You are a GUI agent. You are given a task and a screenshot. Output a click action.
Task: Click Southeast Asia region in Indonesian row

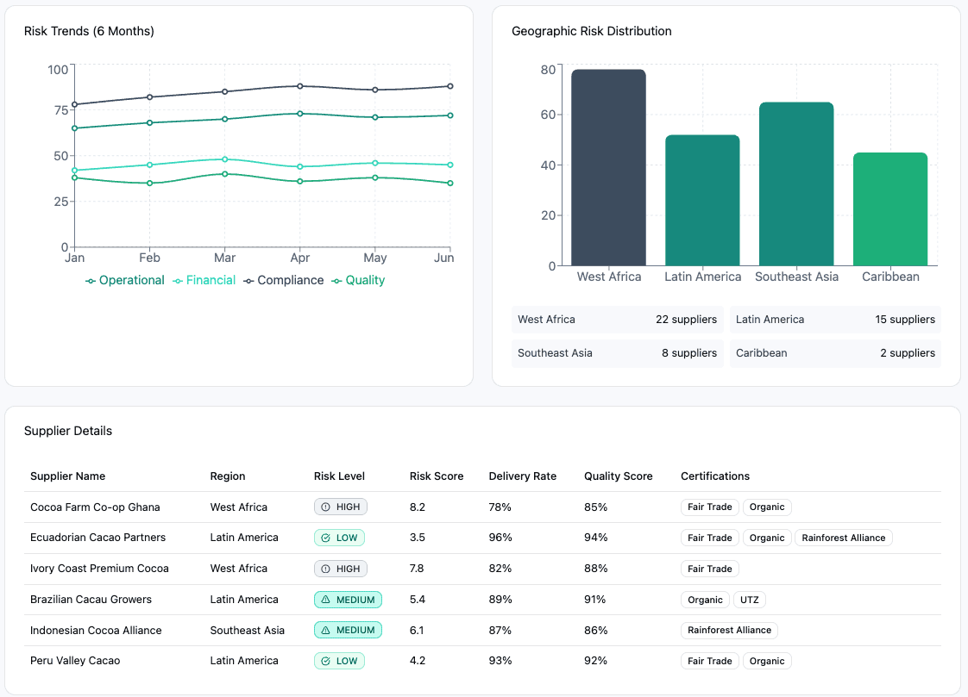click(247, 631)
